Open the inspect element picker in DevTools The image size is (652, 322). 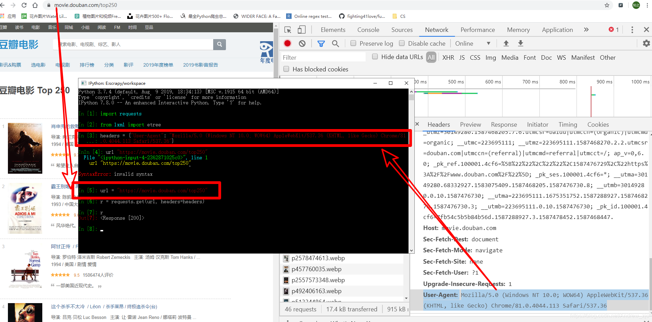(x=288, y=30)
